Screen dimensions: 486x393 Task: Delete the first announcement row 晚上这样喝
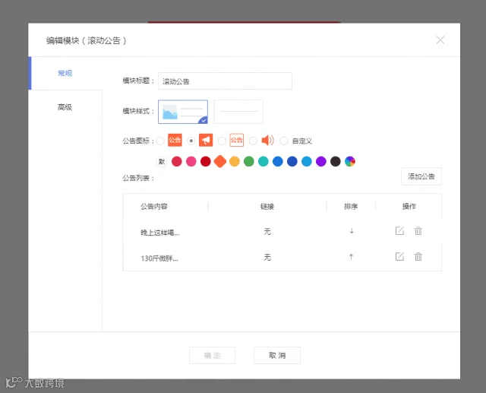click(x=418, y=231)
